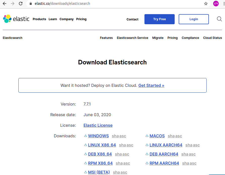Download the LINUX AARCH64 package
Viewport: 225px width, 175px height.
coord(166,145)
